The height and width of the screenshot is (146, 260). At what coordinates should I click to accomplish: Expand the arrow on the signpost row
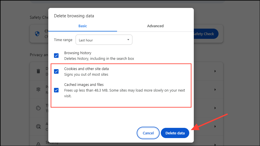[215, 90]
